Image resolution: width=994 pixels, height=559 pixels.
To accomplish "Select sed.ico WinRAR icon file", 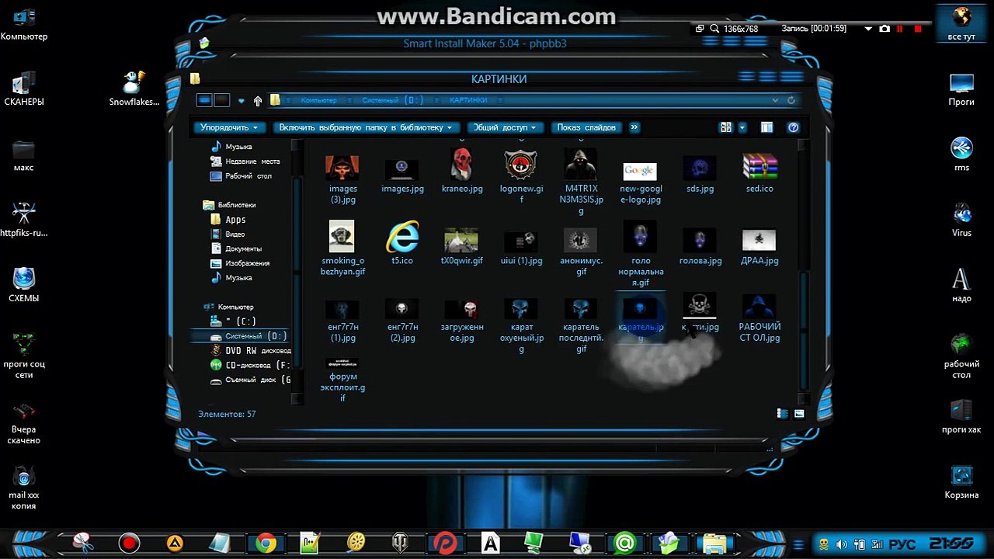I will 759,173.
